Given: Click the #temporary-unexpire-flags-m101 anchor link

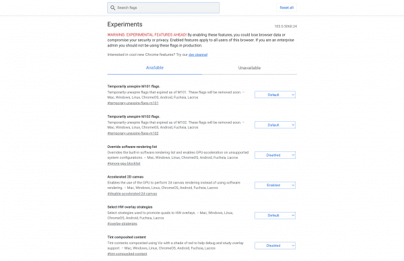Looking at the screenshot, I should coord(133,103).
